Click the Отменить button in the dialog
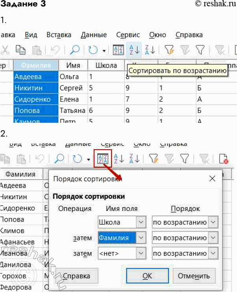 [194, 275]
